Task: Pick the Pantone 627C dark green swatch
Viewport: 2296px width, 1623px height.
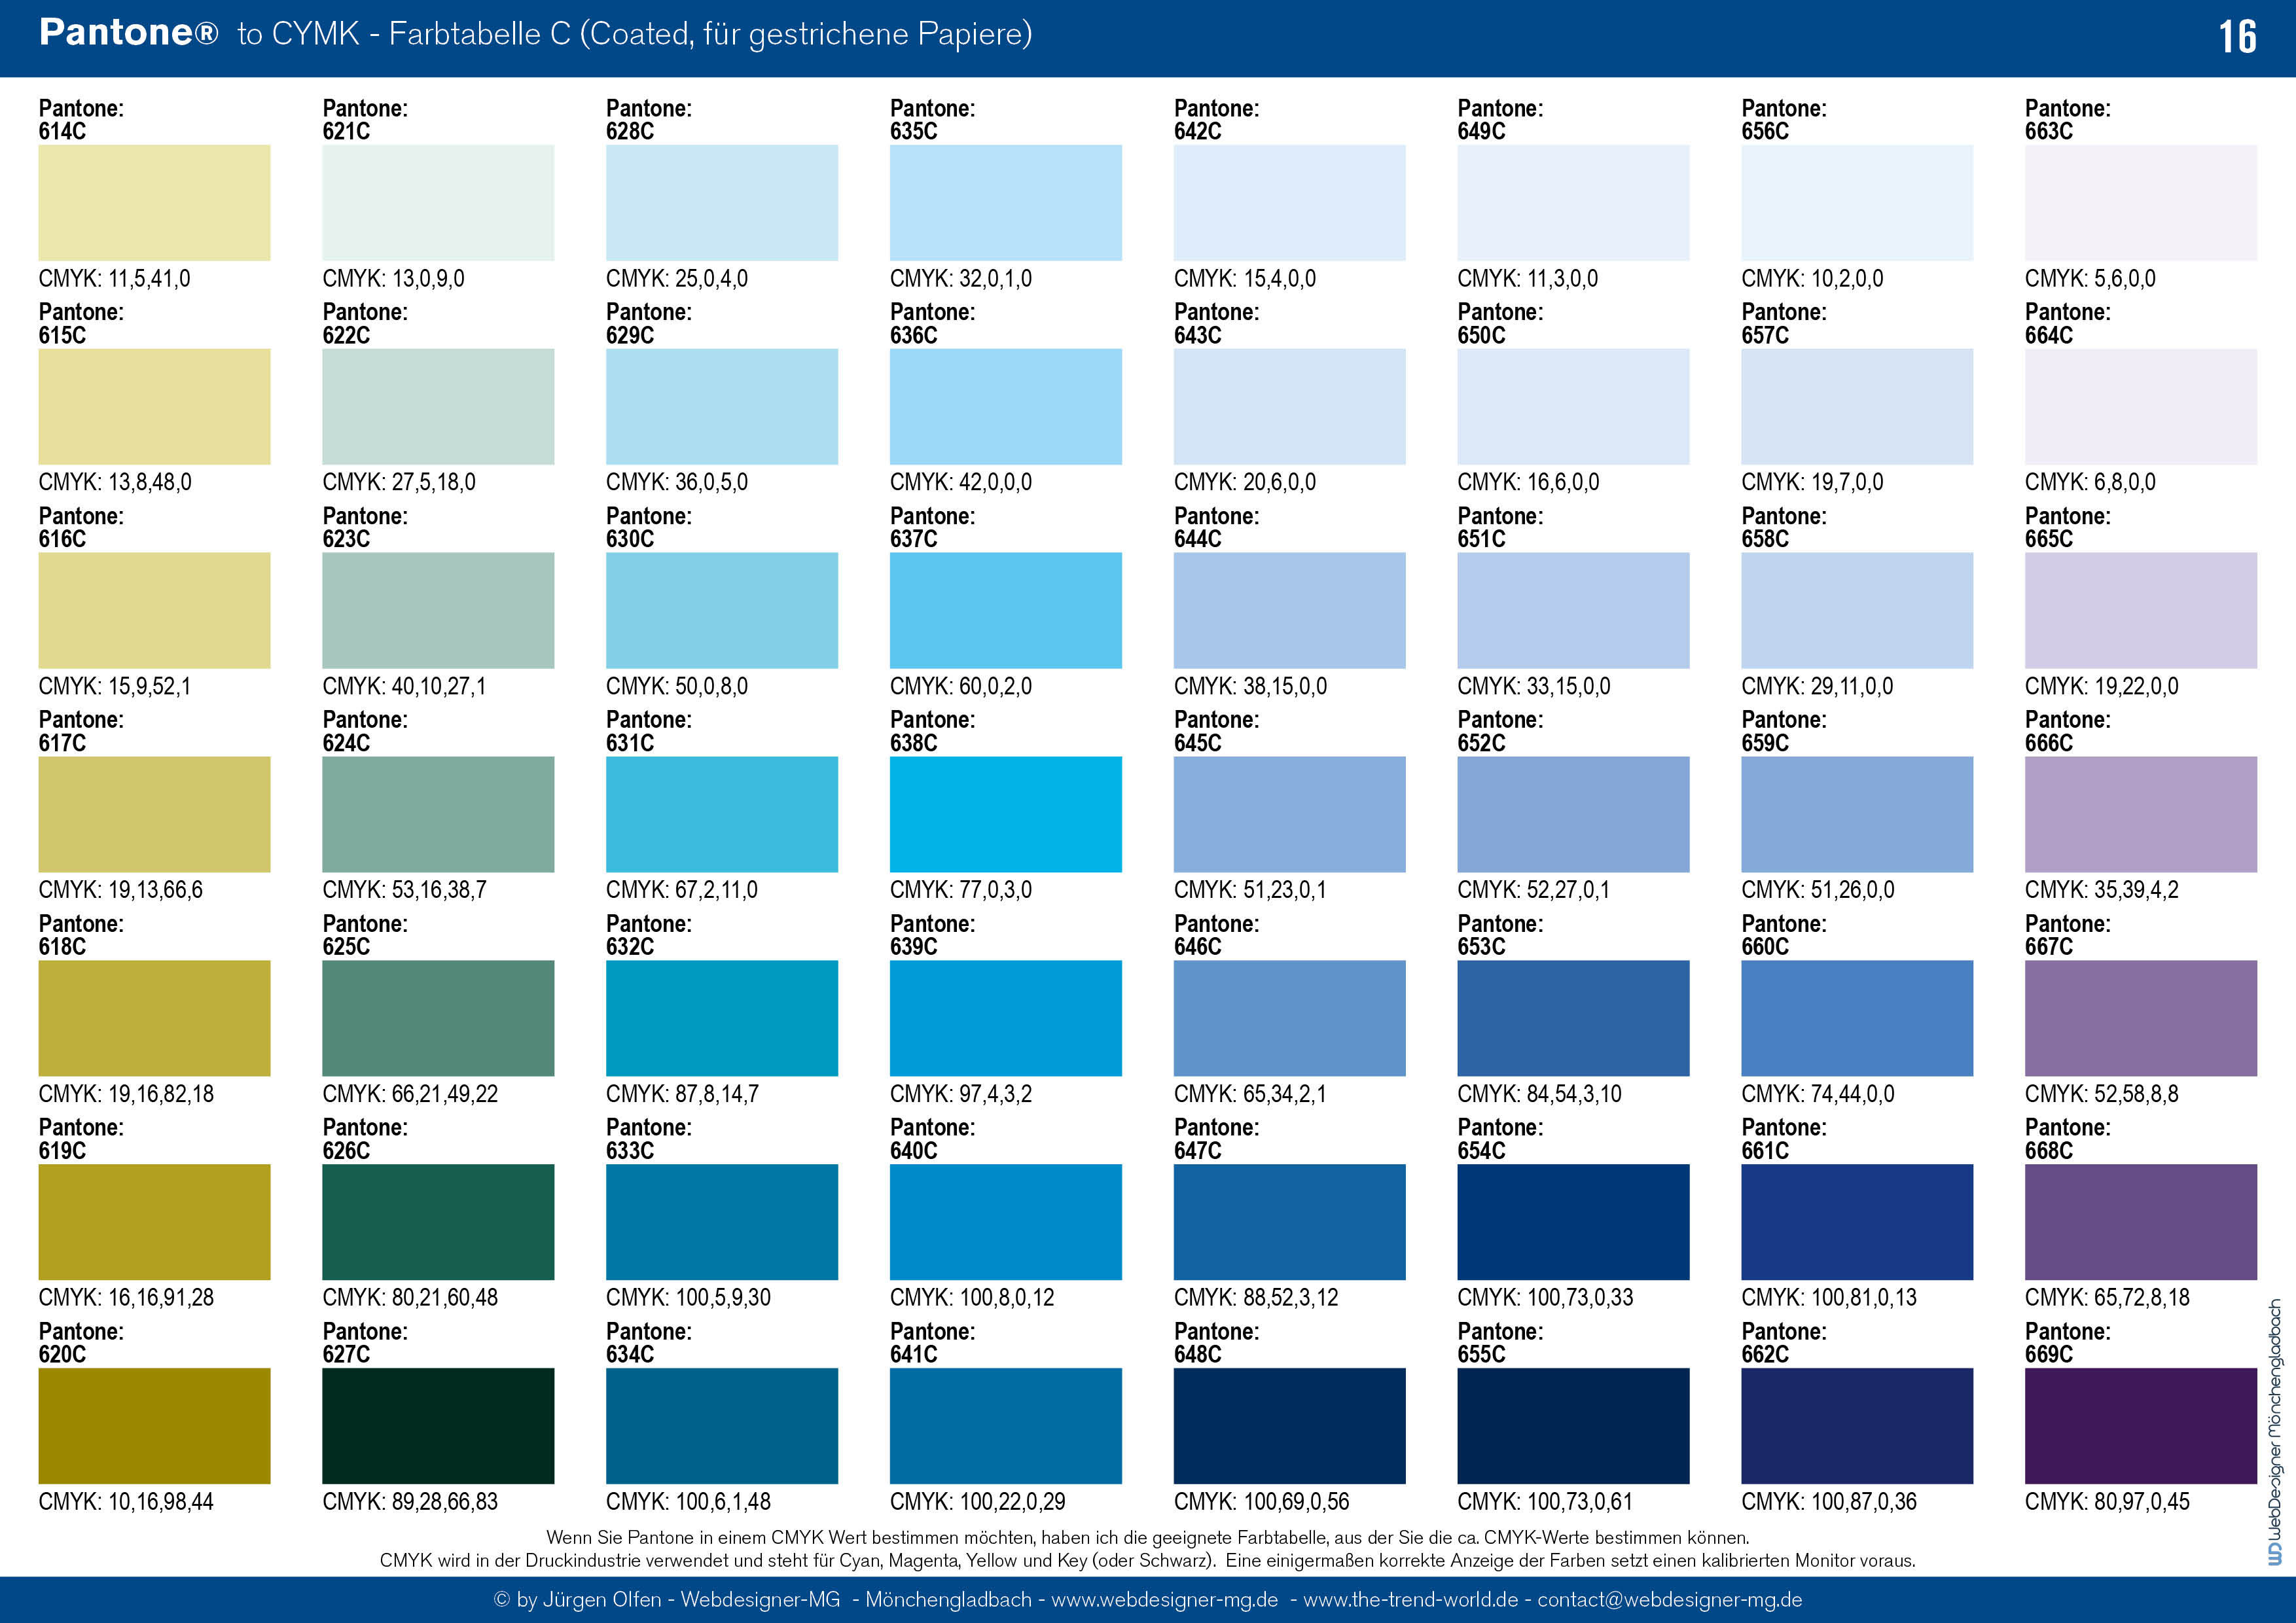Action: (438, 1426)
